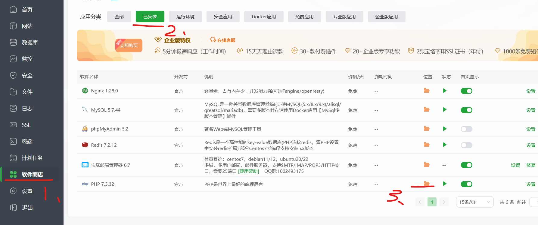This screenshot has height=225, width=538.
Task: Go to next page arrow in pagination
Action: click(x=444, y=202)
